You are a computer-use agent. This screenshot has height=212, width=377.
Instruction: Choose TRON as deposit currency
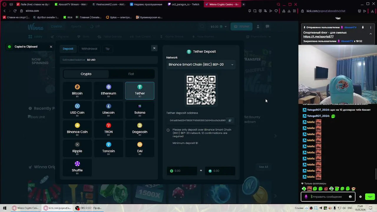108,129
